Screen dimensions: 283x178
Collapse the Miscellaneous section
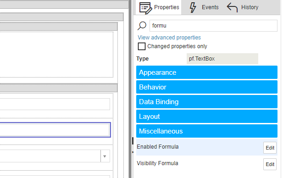click(x=207, y=131)
